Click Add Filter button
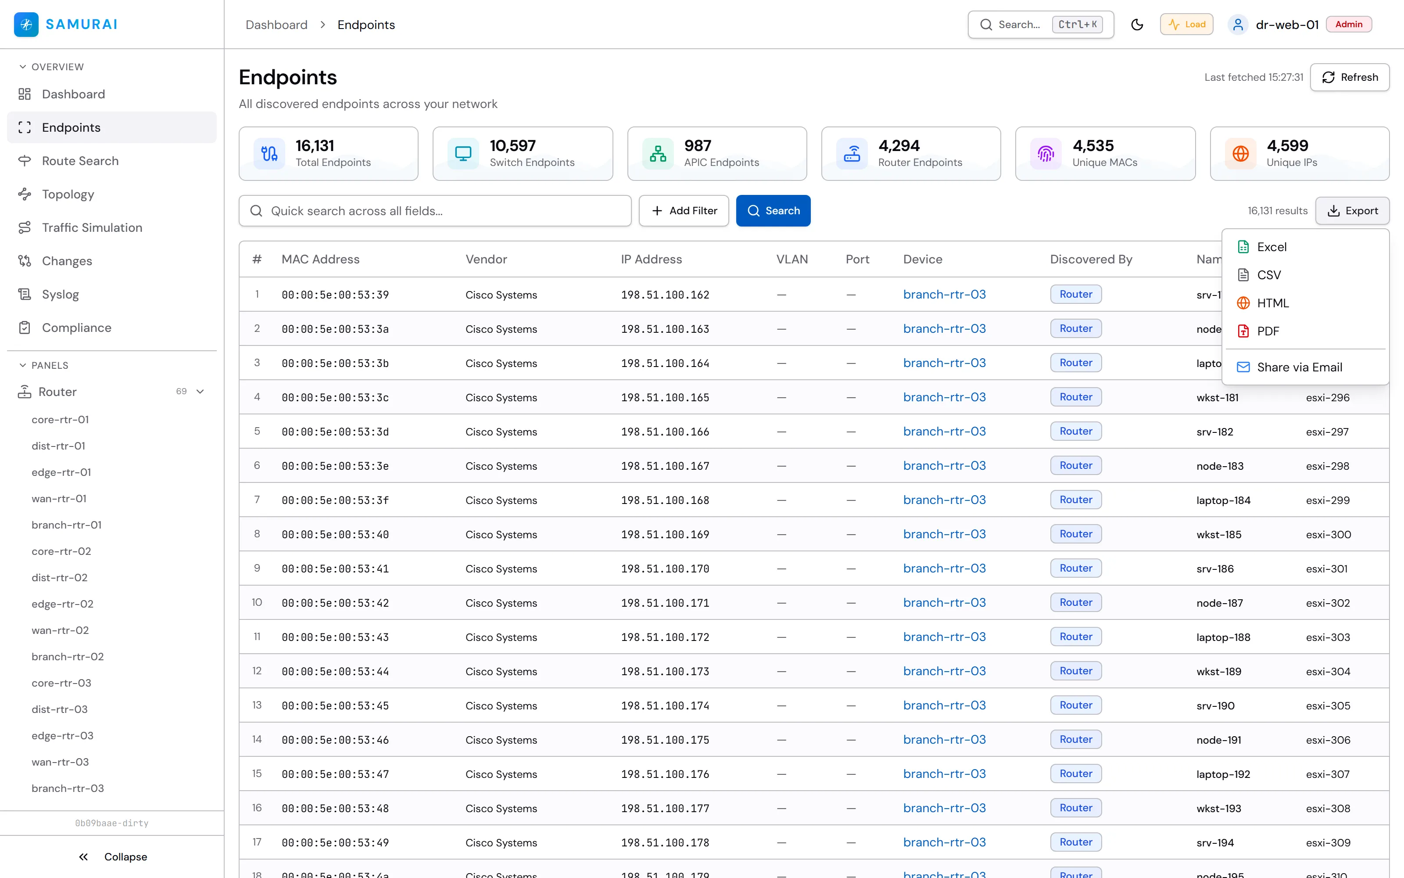 pos(684,211)
